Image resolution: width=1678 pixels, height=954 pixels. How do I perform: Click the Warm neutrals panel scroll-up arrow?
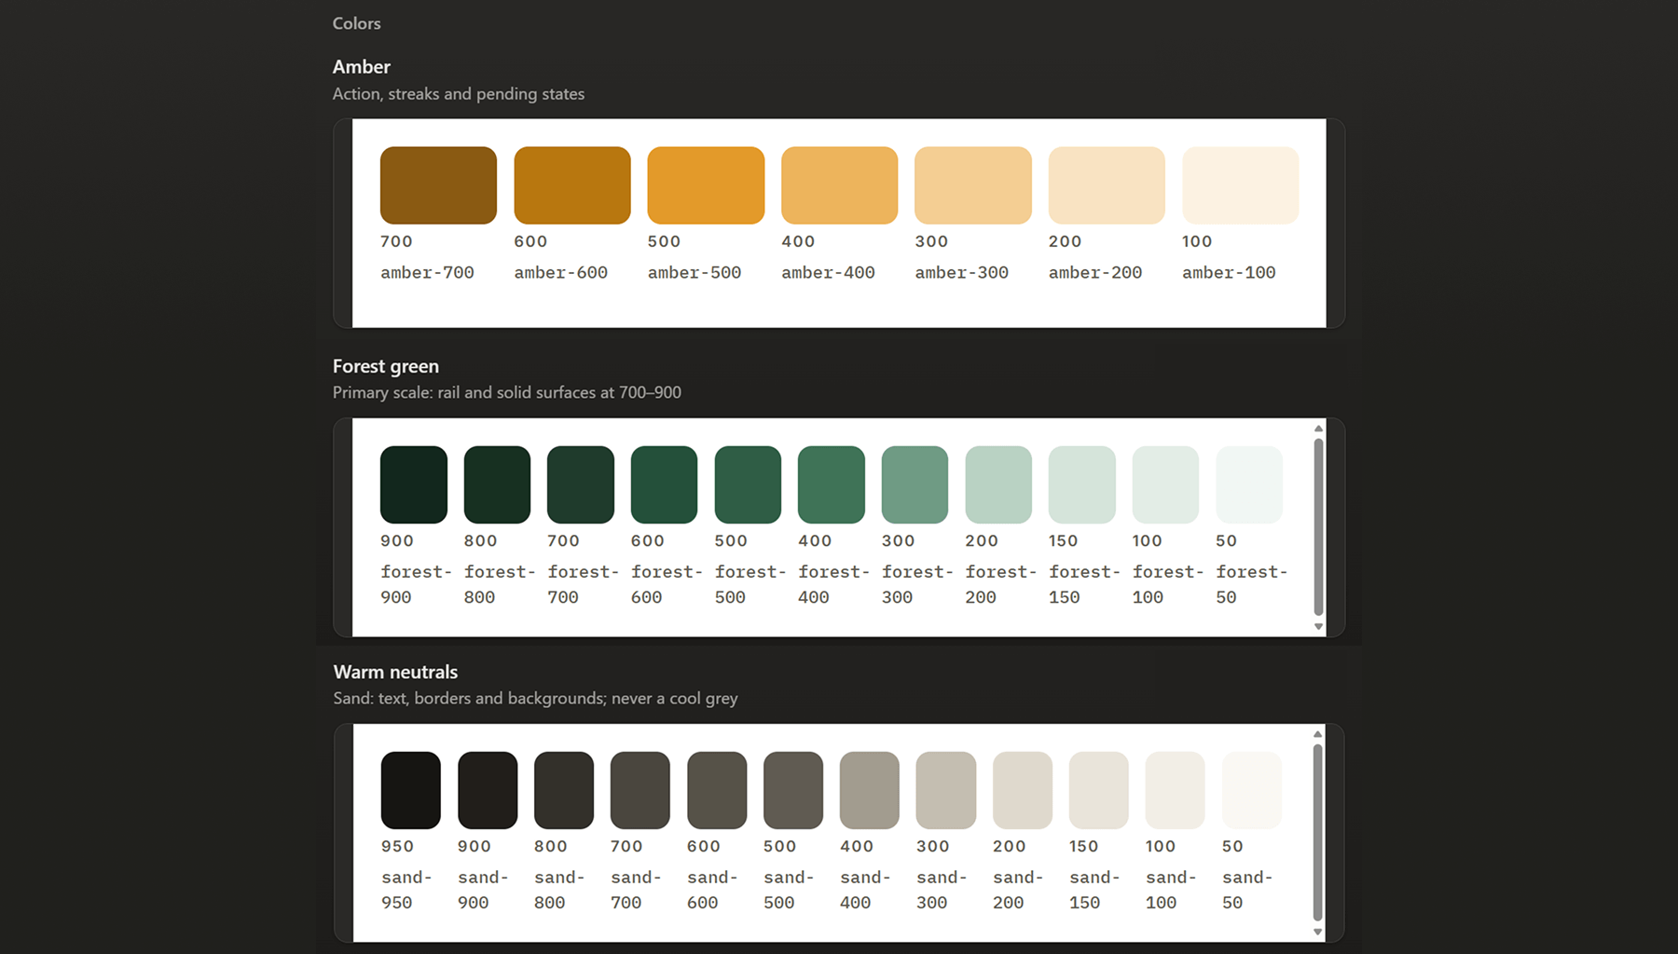[x=1318, y=734]
